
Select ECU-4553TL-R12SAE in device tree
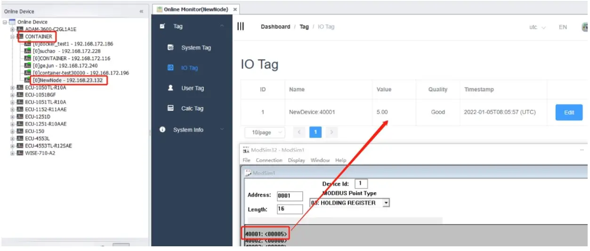click(48, 146)
